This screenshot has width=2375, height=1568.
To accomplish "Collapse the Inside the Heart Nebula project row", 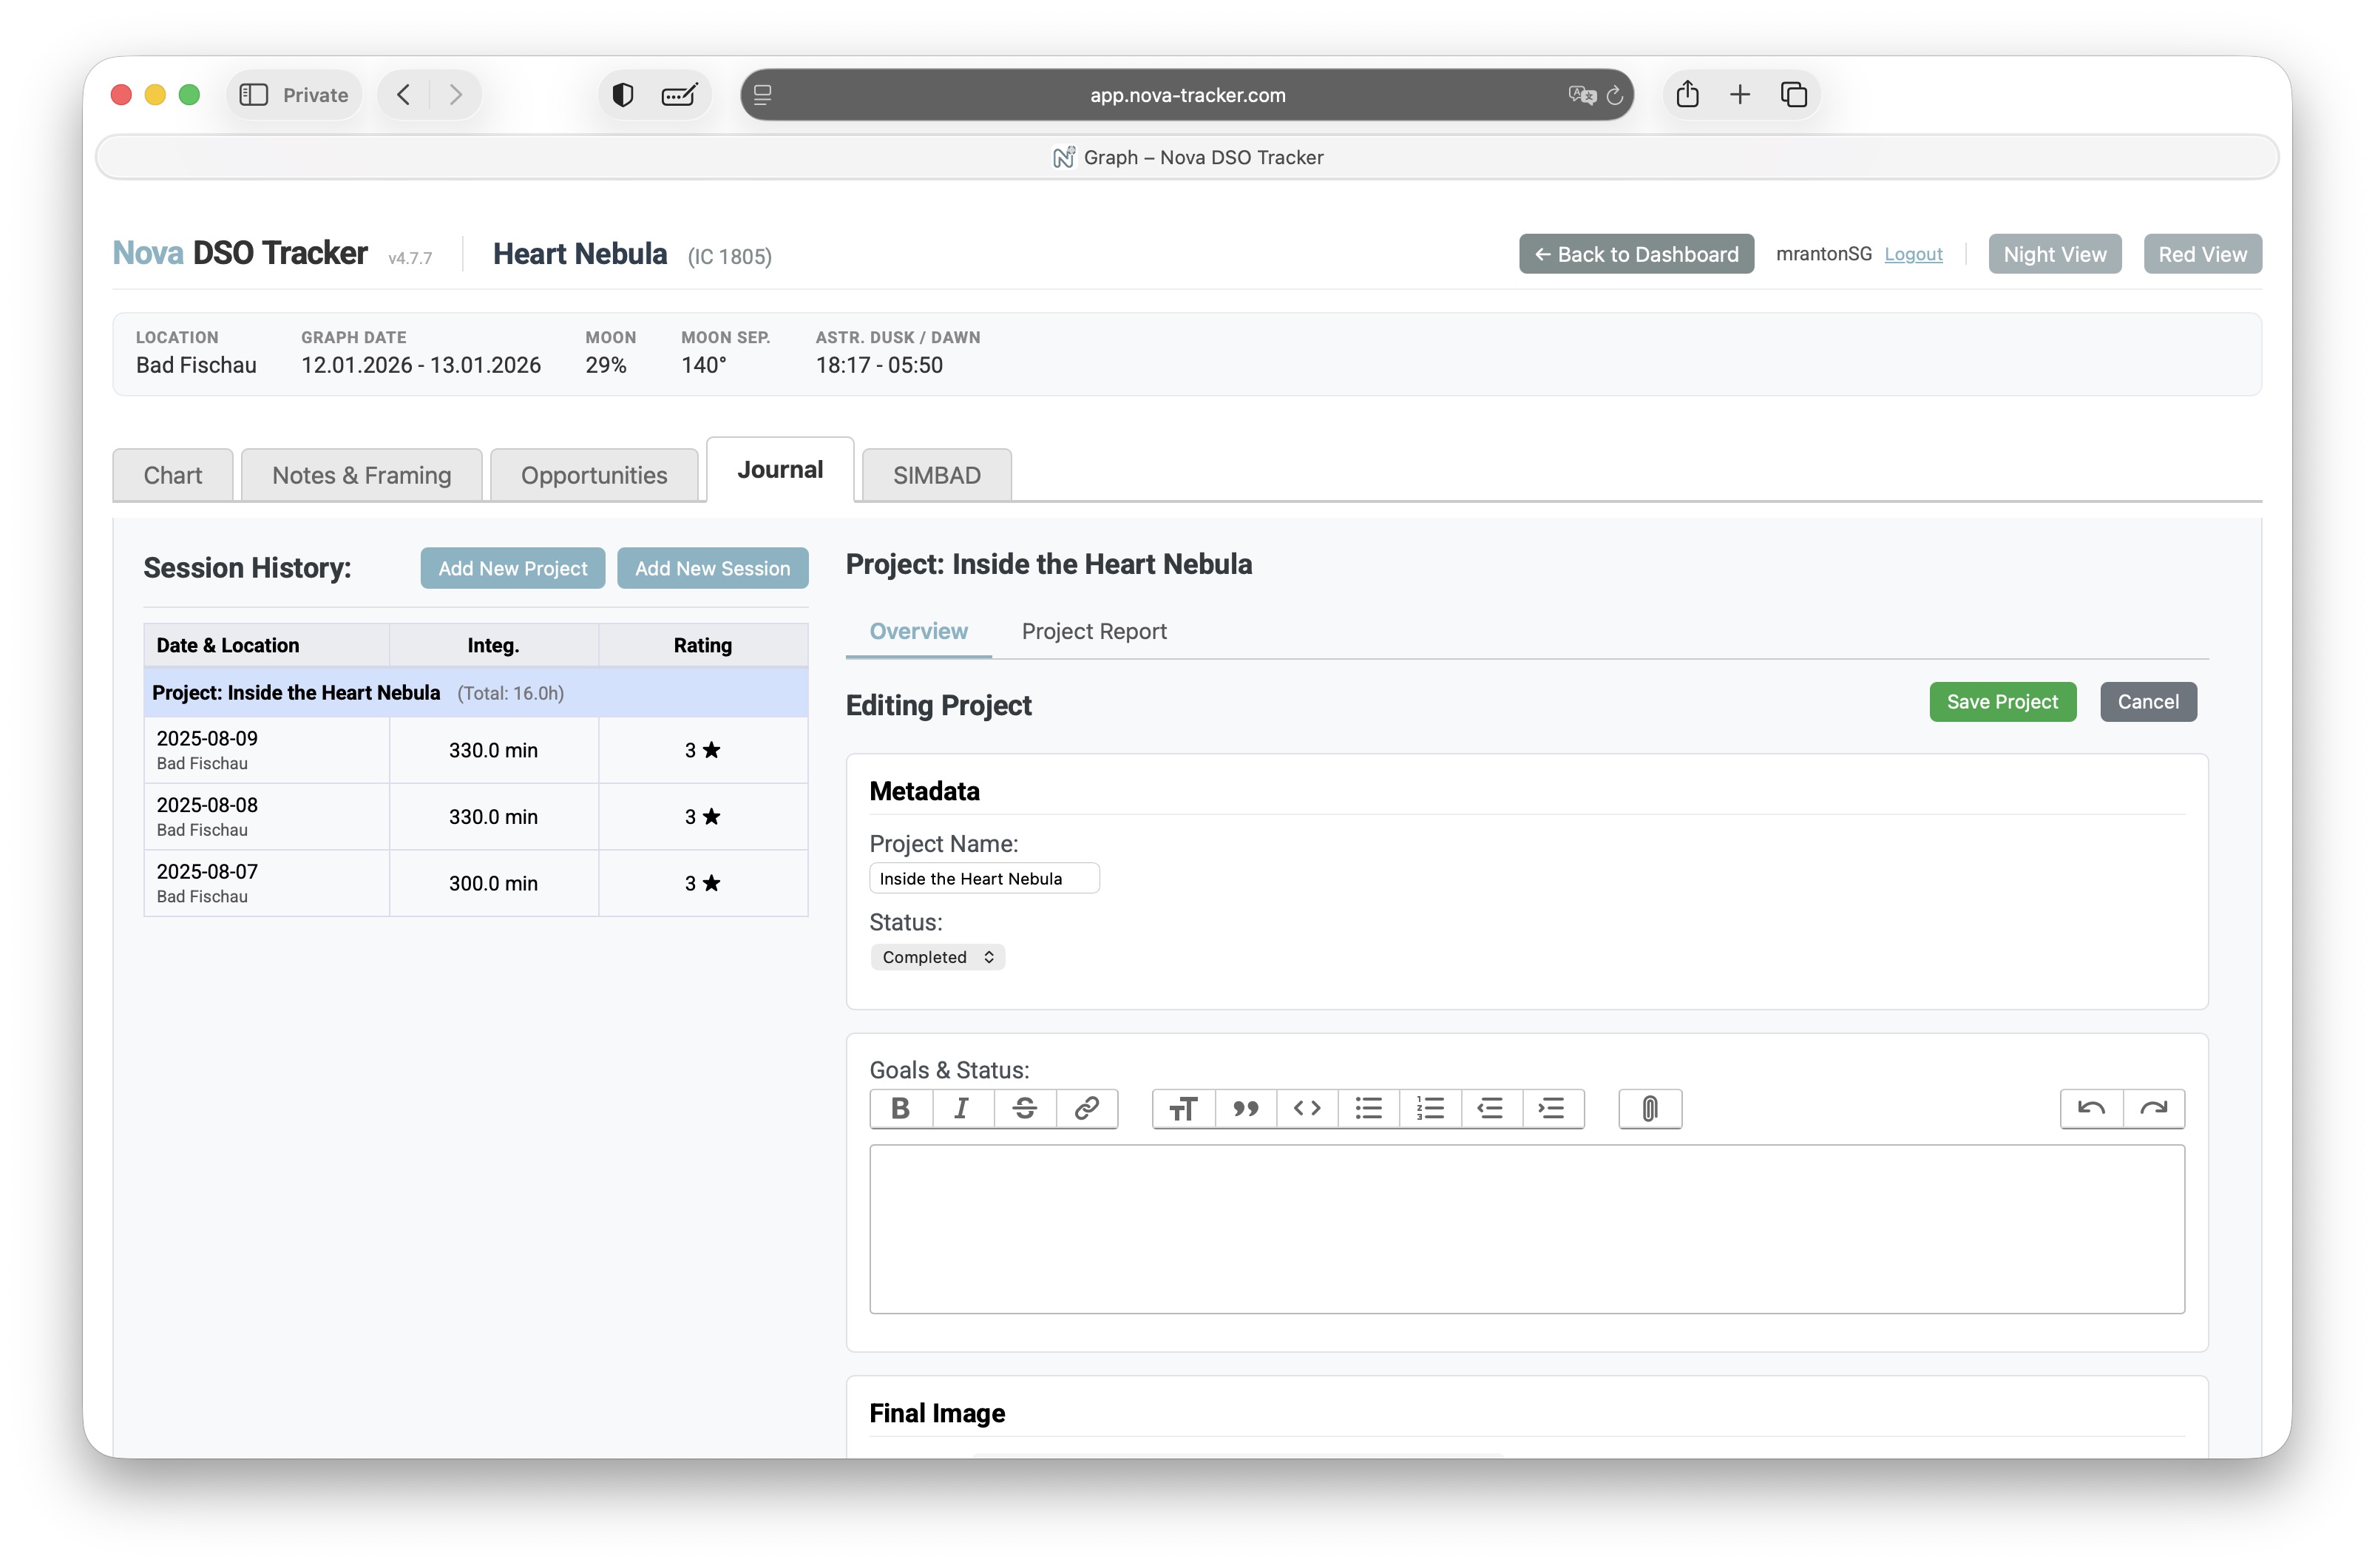I will pyautogui.click(x=296, y=693).
